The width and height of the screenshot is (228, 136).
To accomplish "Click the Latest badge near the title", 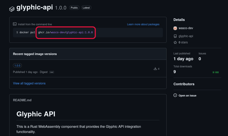I will 86,7.
